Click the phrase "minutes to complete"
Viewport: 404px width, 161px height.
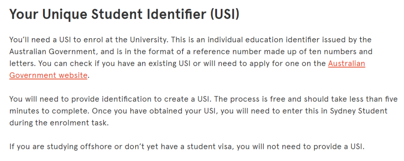[49, 111]
